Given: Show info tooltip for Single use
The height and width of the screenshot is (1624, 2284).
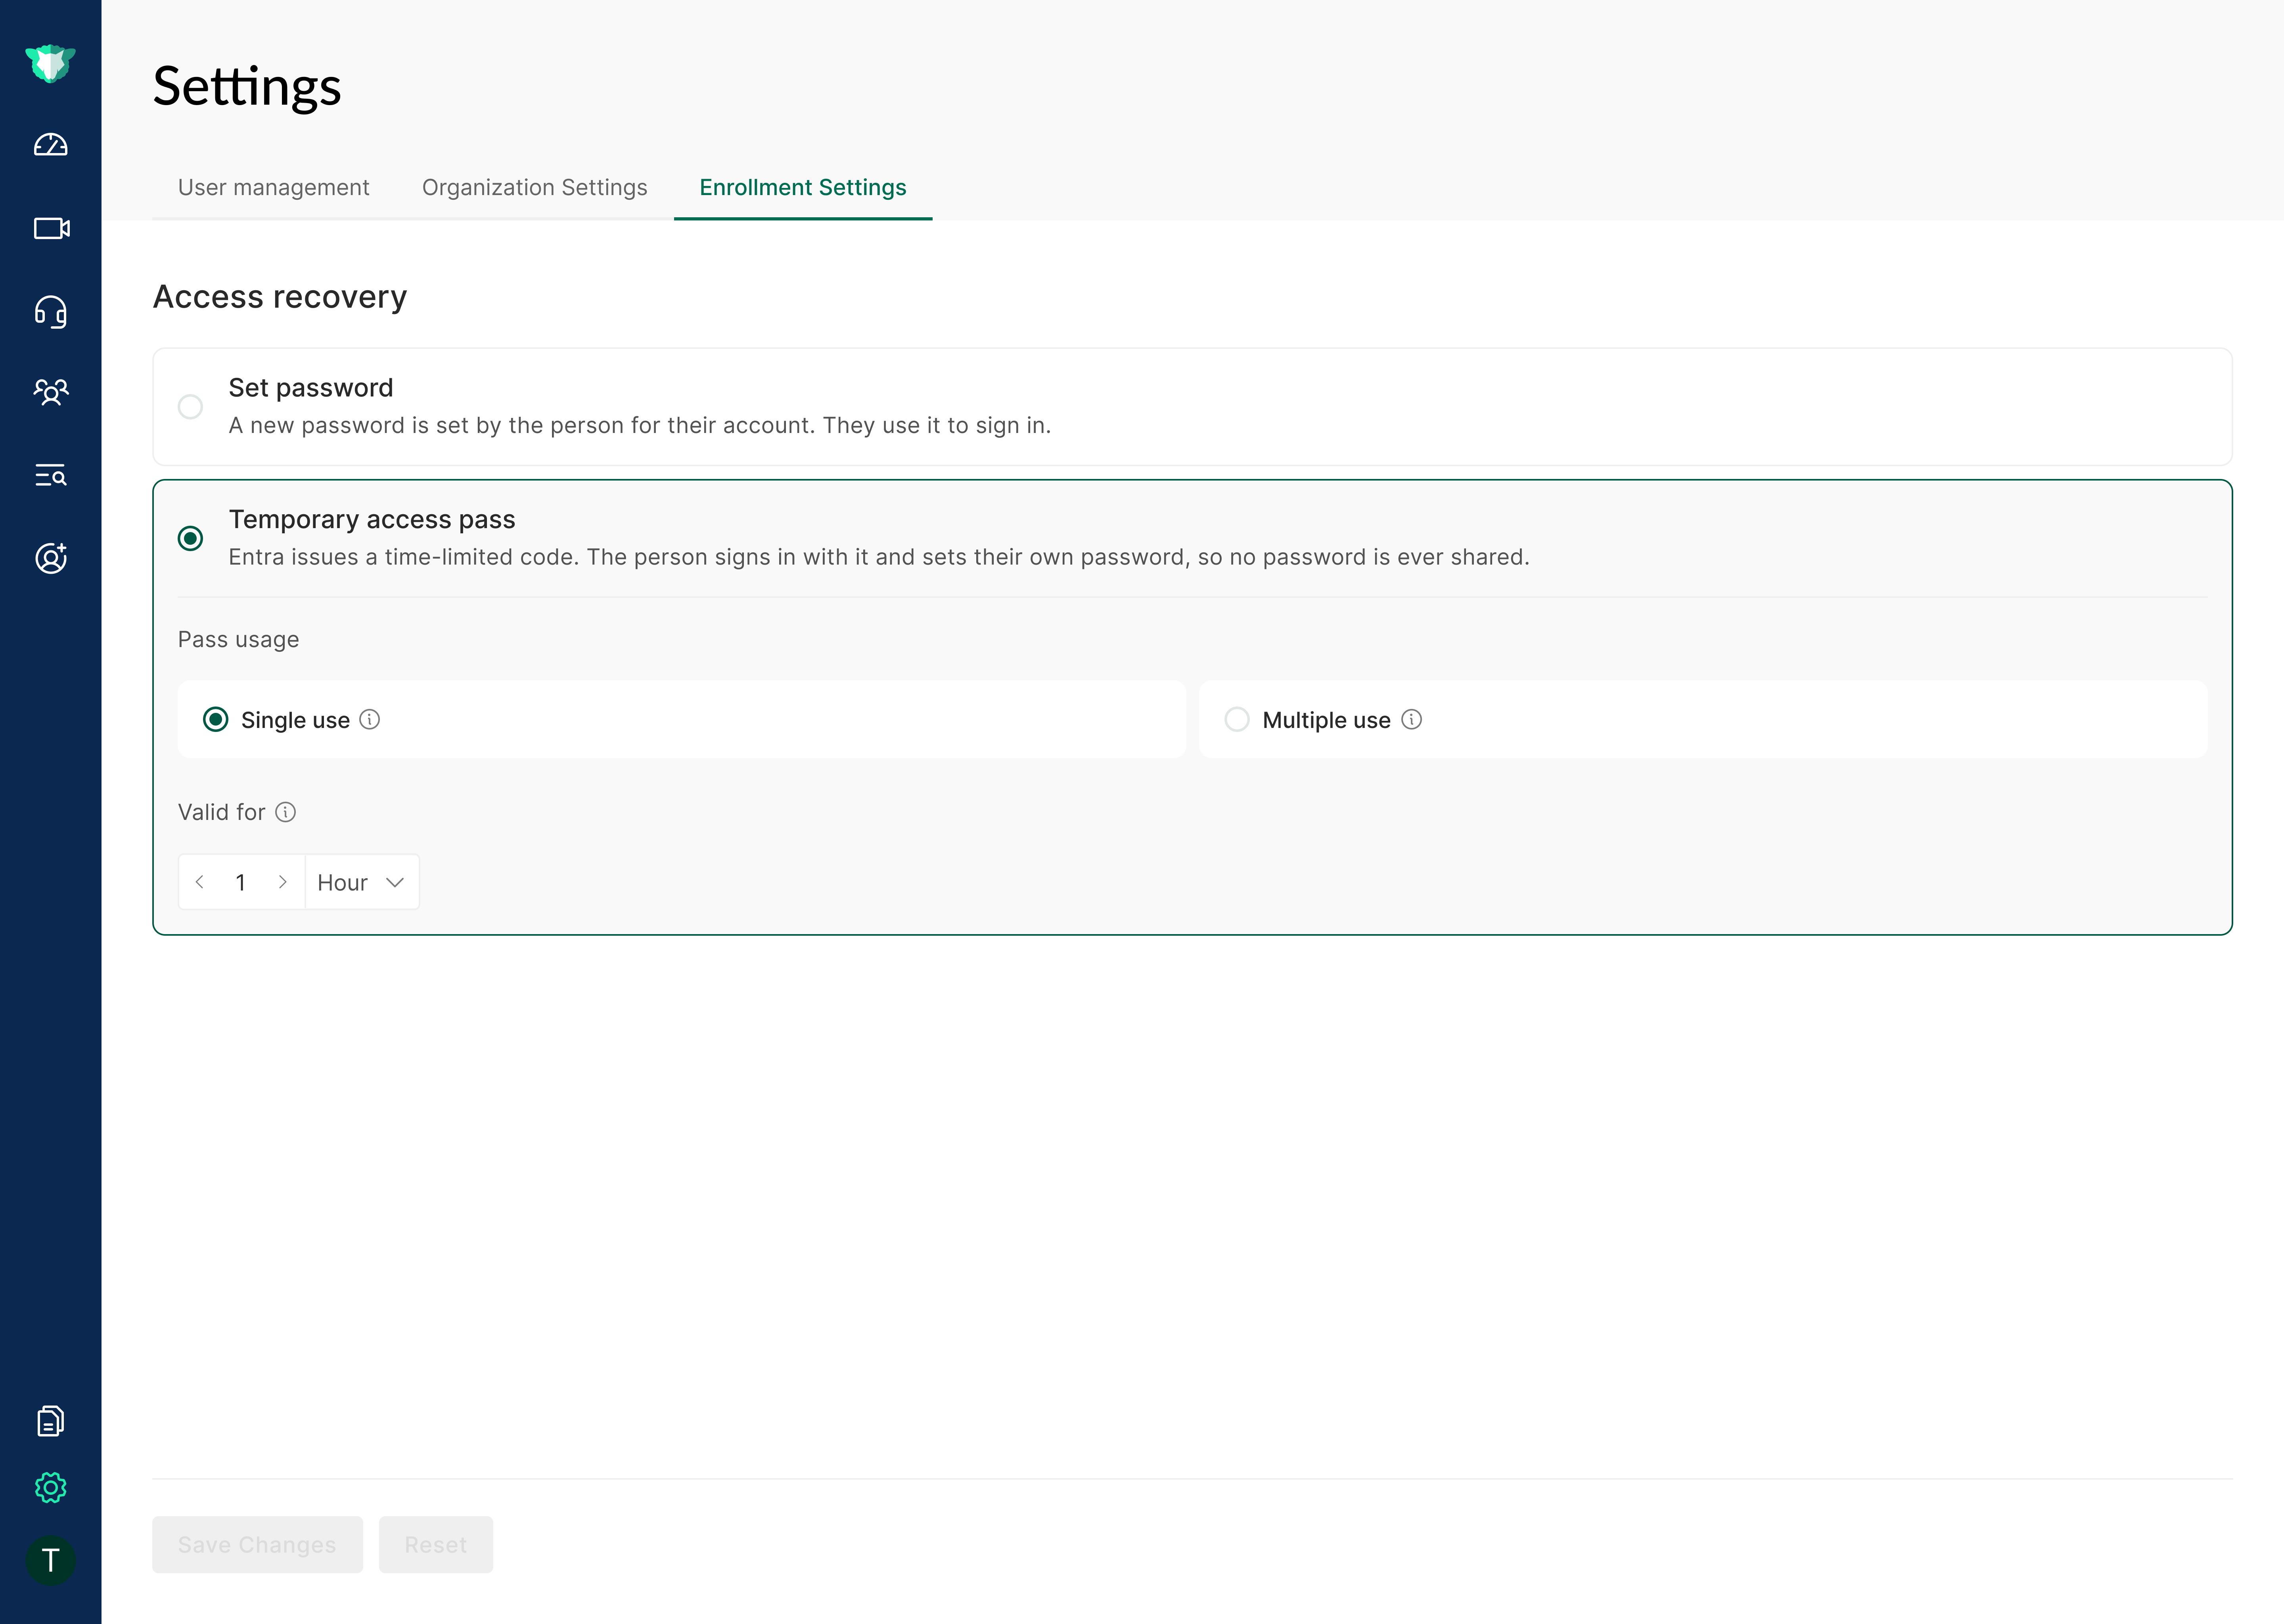Looking at the screenshot, I should (370, 720).
